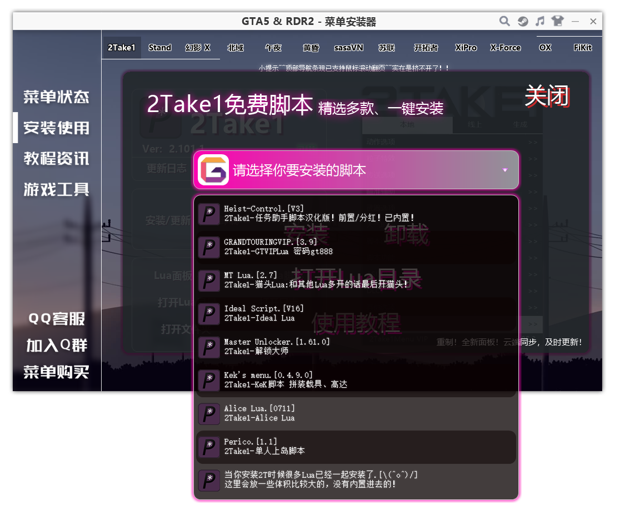Click the search magnifier icon in title bar

[504, 21]
